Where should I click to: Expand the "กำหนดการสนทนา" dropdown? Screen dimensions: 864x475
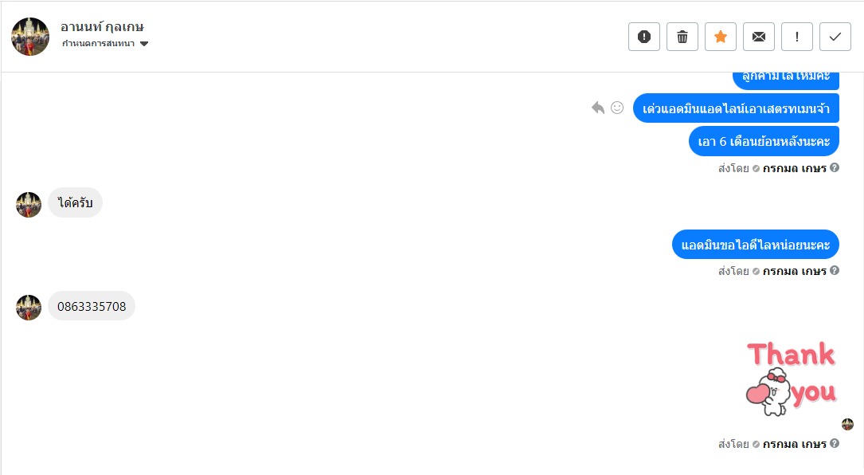(x=144, y=44)
